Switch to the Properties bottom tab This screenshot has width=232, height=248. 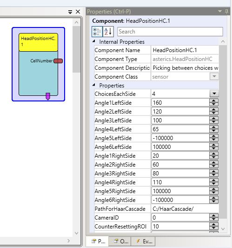point(97,241)
